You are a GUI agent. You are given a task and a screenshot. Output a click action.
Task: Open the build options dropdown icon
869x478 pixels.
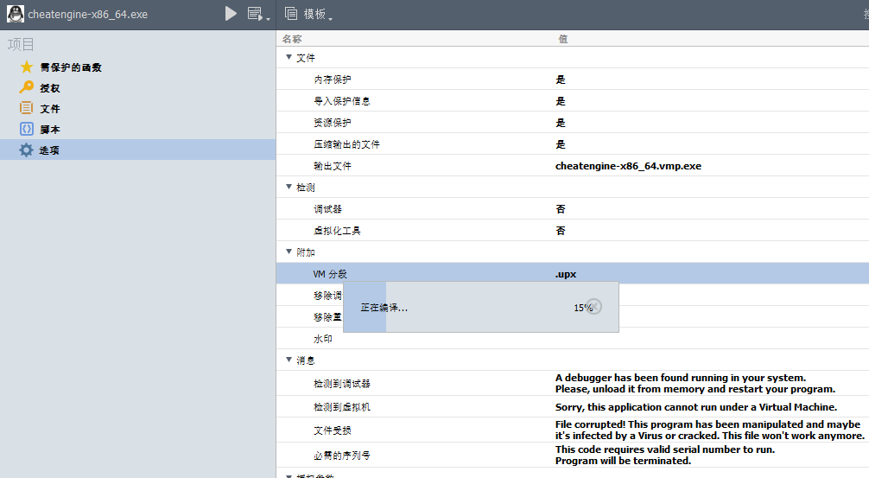[x=257, y=14]
